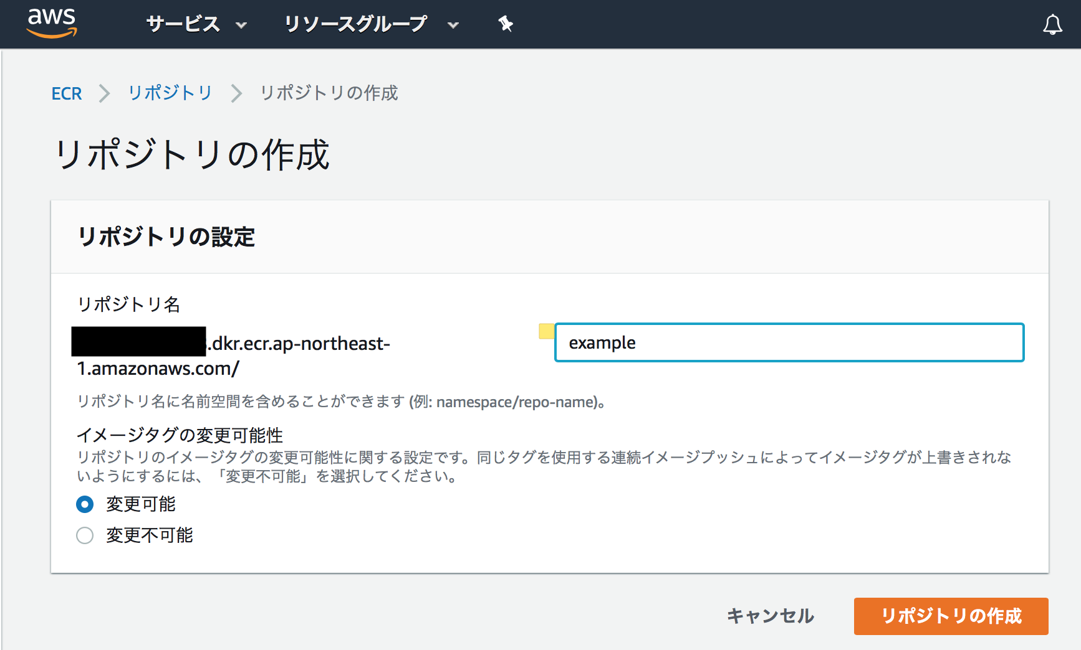Go to ECR breadcrumb link
Viewport: 1081px width, 650px height.
coord(67,93)
